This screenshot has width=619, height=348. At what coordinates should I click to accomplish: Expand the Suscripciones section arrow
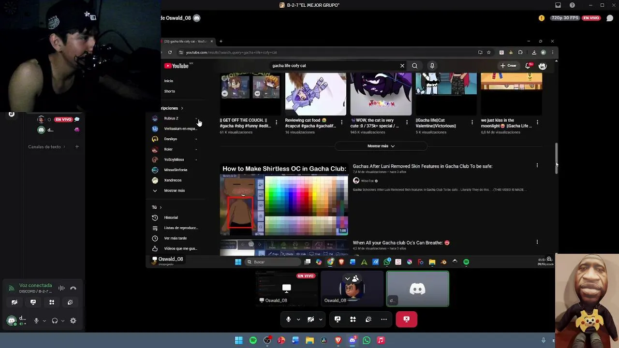[x=182, y=108]
